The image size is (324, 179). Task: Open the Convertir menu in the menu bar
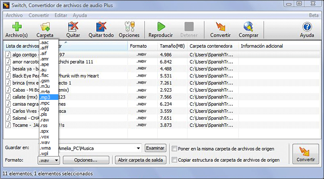38,15
